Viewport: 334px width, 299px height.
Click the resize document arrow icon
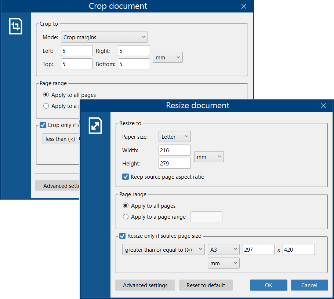click(x=95, y=125)
